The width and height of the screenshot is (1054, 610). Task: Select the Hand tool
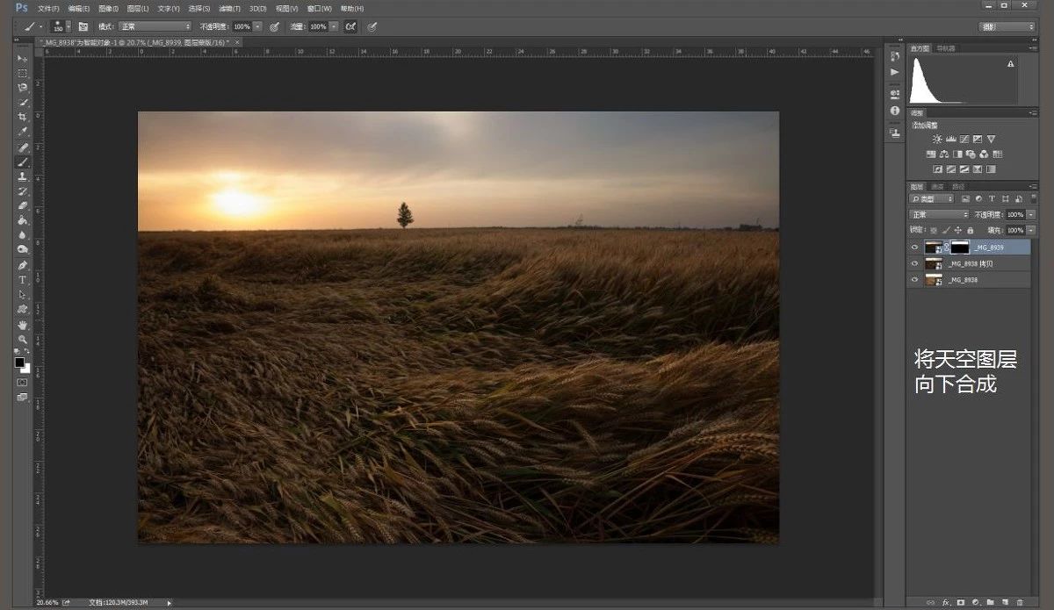pos(23,325)
